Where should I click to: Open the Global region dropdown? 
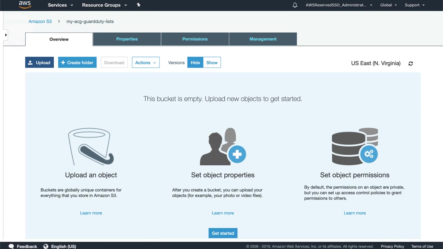point(388,5)
